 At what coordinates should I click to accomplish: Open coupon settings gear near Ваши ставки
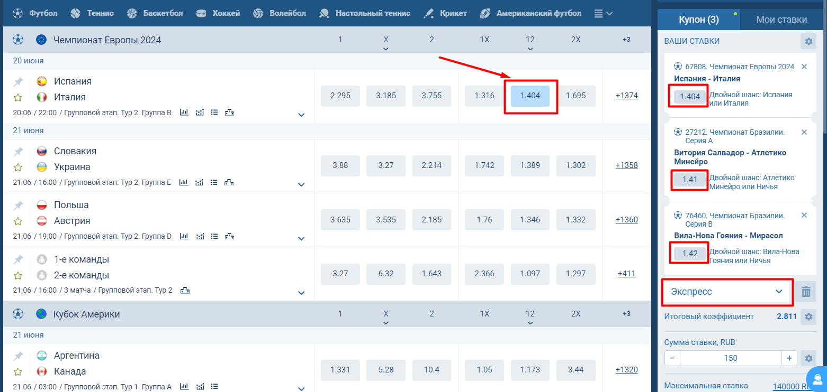(808, 41)
